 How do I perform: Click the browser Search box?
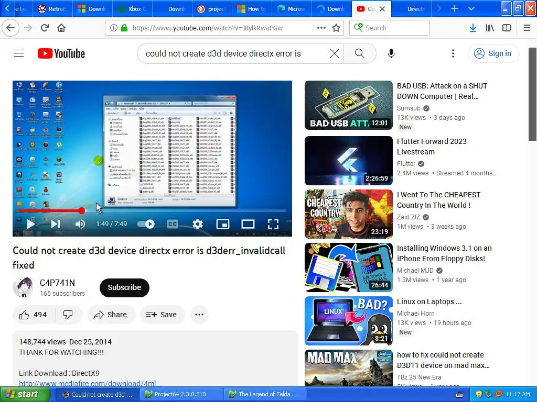point(389,28)
